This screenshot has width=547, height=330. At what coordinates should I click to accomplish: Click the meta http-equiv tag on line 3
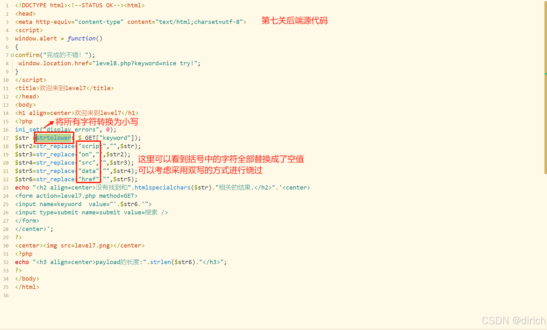(131, 22)
